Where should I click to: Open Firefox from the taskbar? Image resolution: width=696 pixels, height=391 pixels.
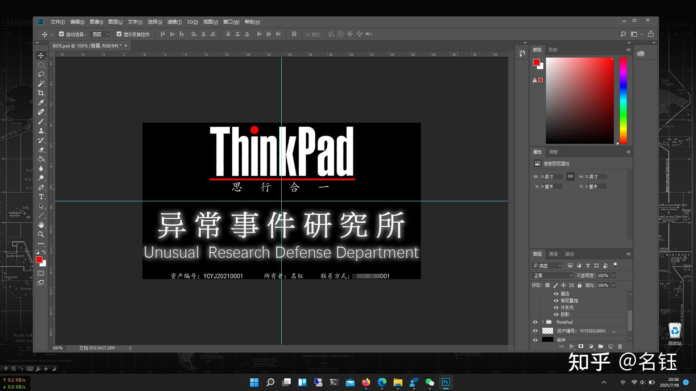pyautogui.click(x=366, y=382)
